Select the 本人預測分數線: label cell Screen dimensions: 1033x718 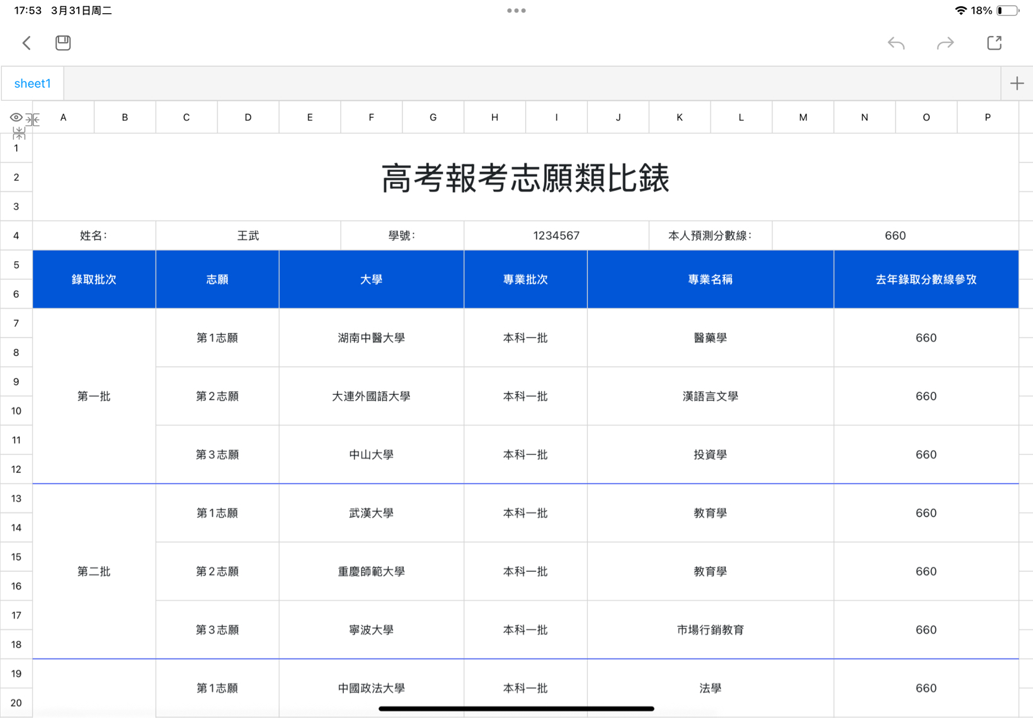711,236
